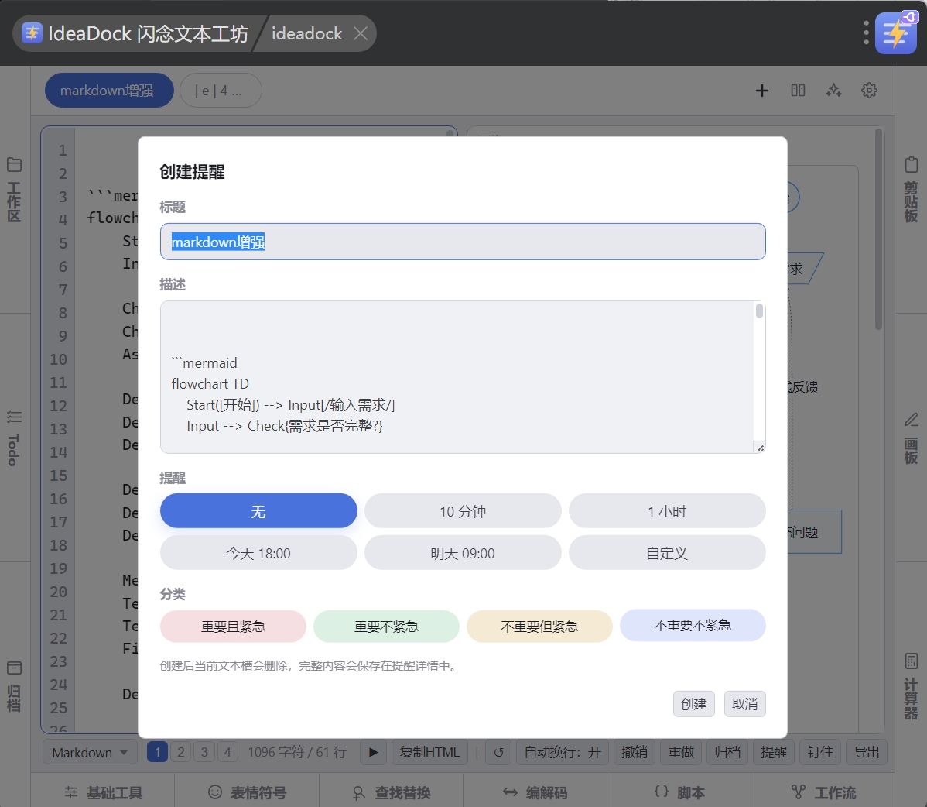Open the 编解码 bottom tab
This screenshot has width=927, height=807.
coord(535,792)
